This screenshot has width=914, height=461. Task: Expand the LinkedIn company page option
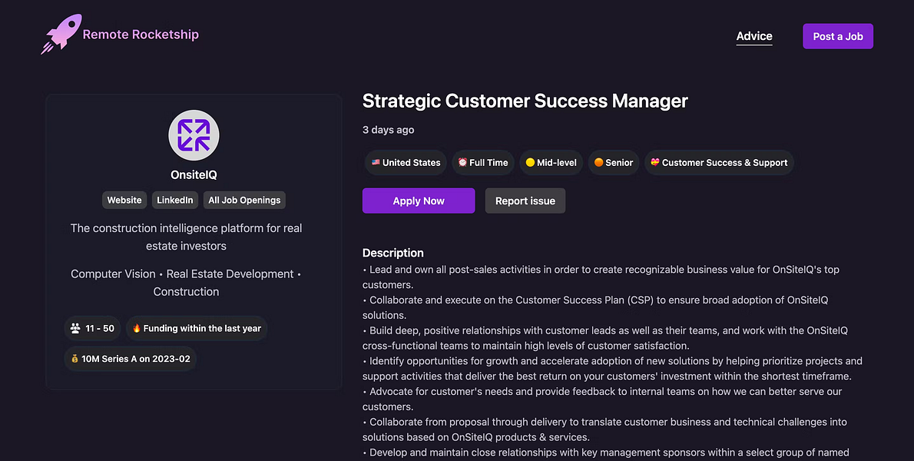174,200
